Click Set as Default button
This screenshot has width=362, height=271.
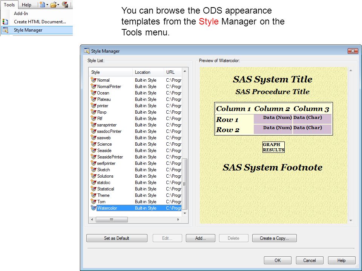pos(117,238)
